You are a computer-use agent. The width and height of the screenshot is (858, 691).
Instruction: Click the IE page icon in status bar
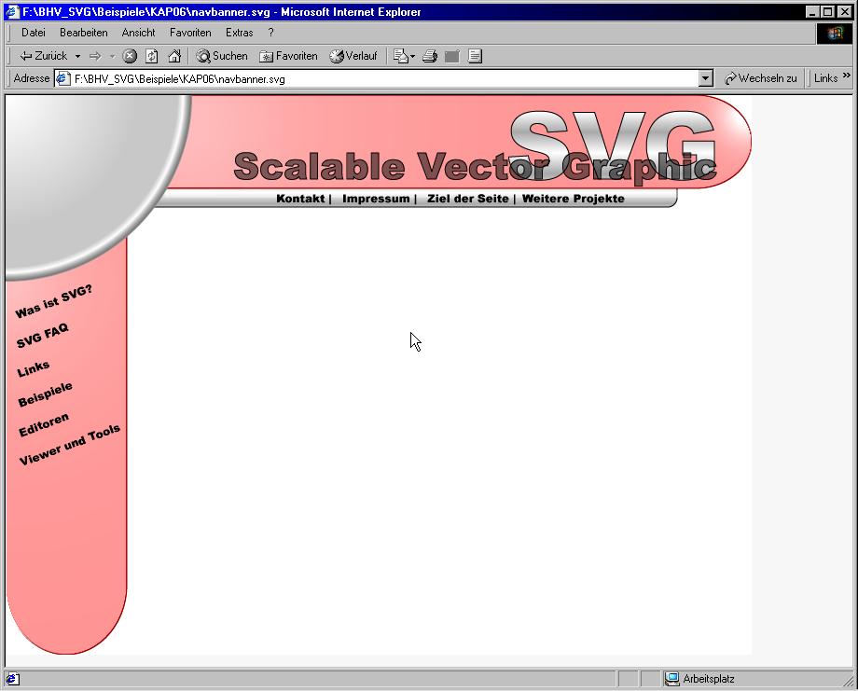click(12, 679)
